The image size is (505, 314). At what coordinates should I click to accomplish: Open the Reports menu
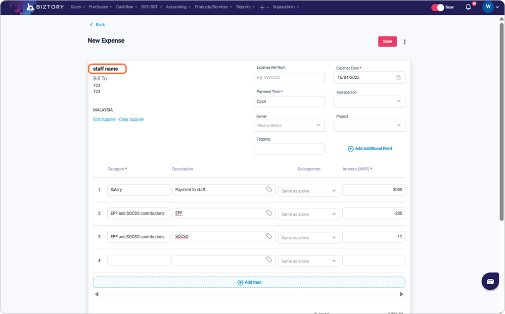[x=245, y=7]
